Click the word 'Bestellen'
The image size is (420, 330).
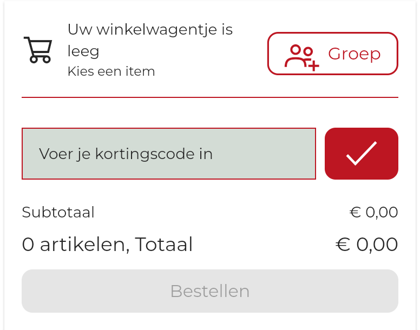[209, 291]
